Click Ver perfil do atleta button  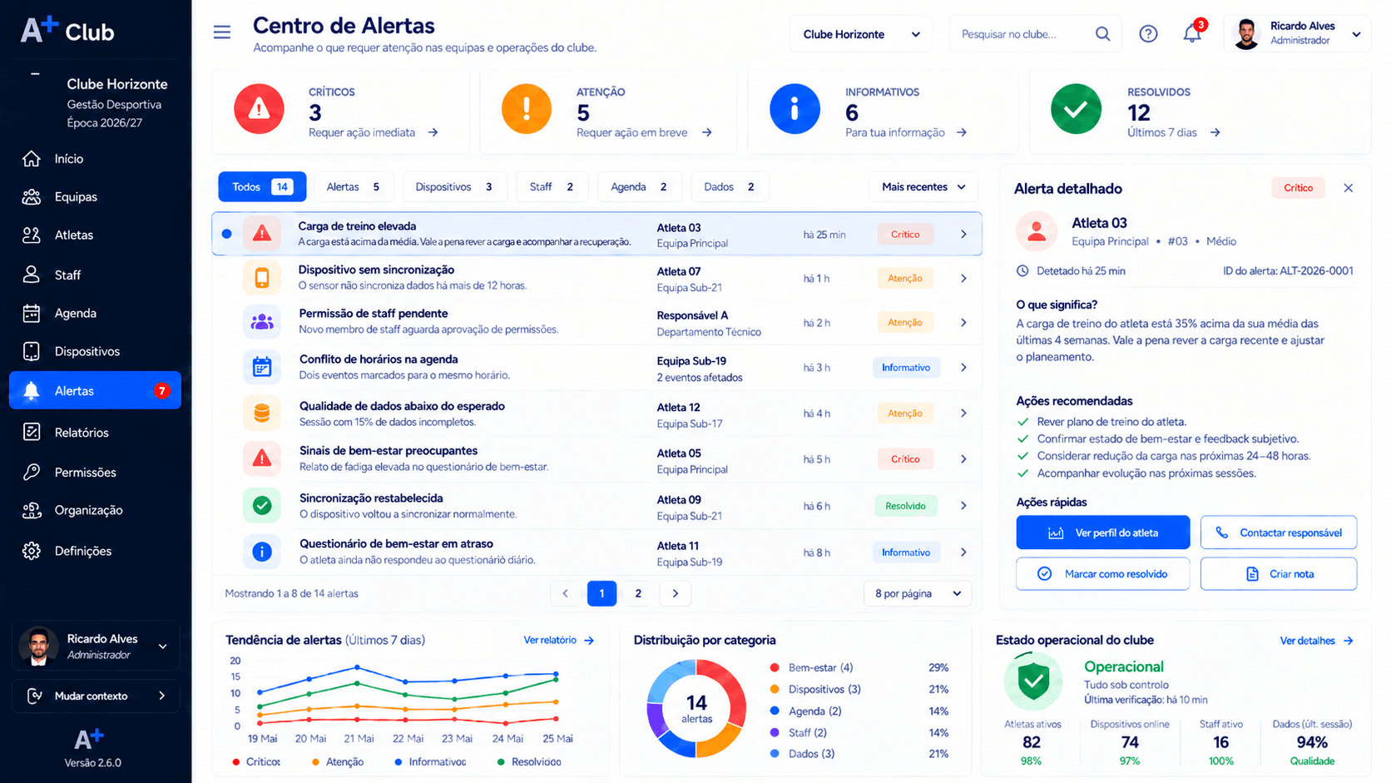pyautogui.click(x=1103, y=533)
